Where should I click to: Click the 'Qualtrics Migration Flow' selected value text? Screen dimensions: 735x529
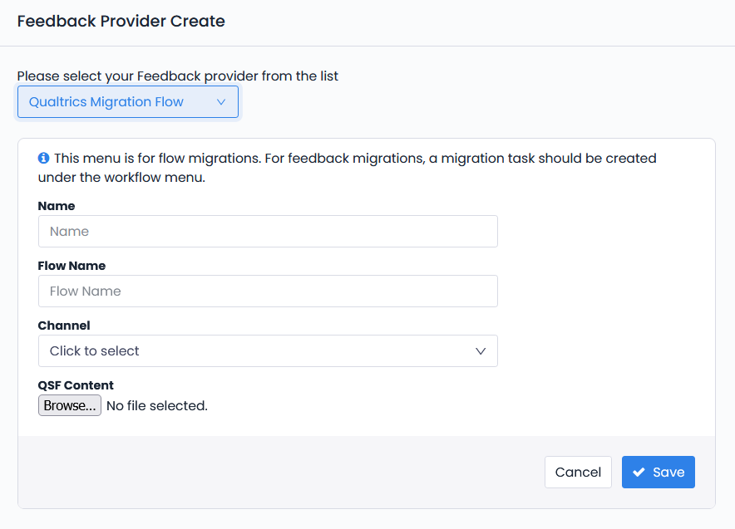(106, 102)
